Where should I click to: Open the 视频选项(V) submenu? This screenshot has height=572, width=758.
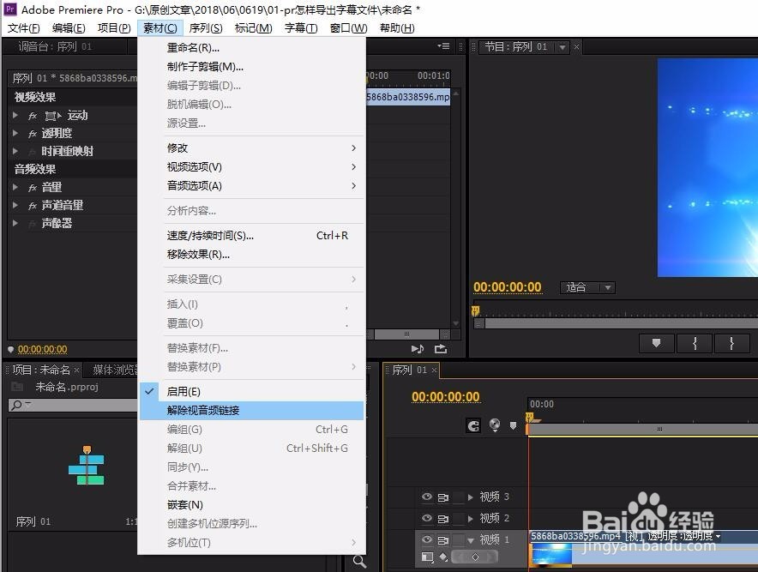[251, 167]
